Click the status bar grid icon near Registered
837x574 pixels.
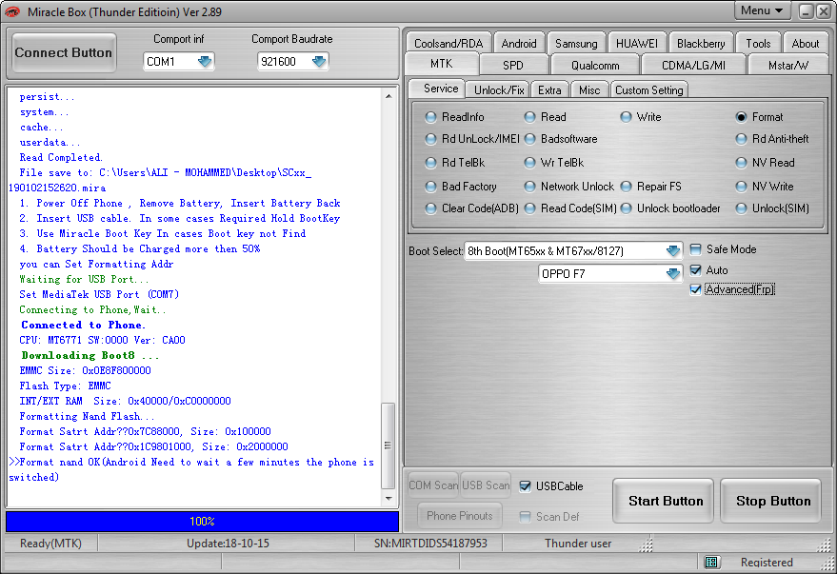tap(711, 562)
